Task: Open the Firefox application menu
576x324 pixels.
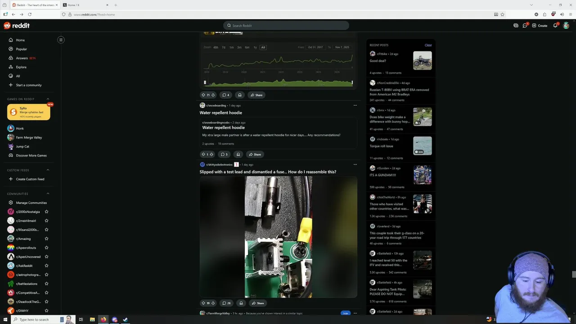Action: [x=570, y=14]
